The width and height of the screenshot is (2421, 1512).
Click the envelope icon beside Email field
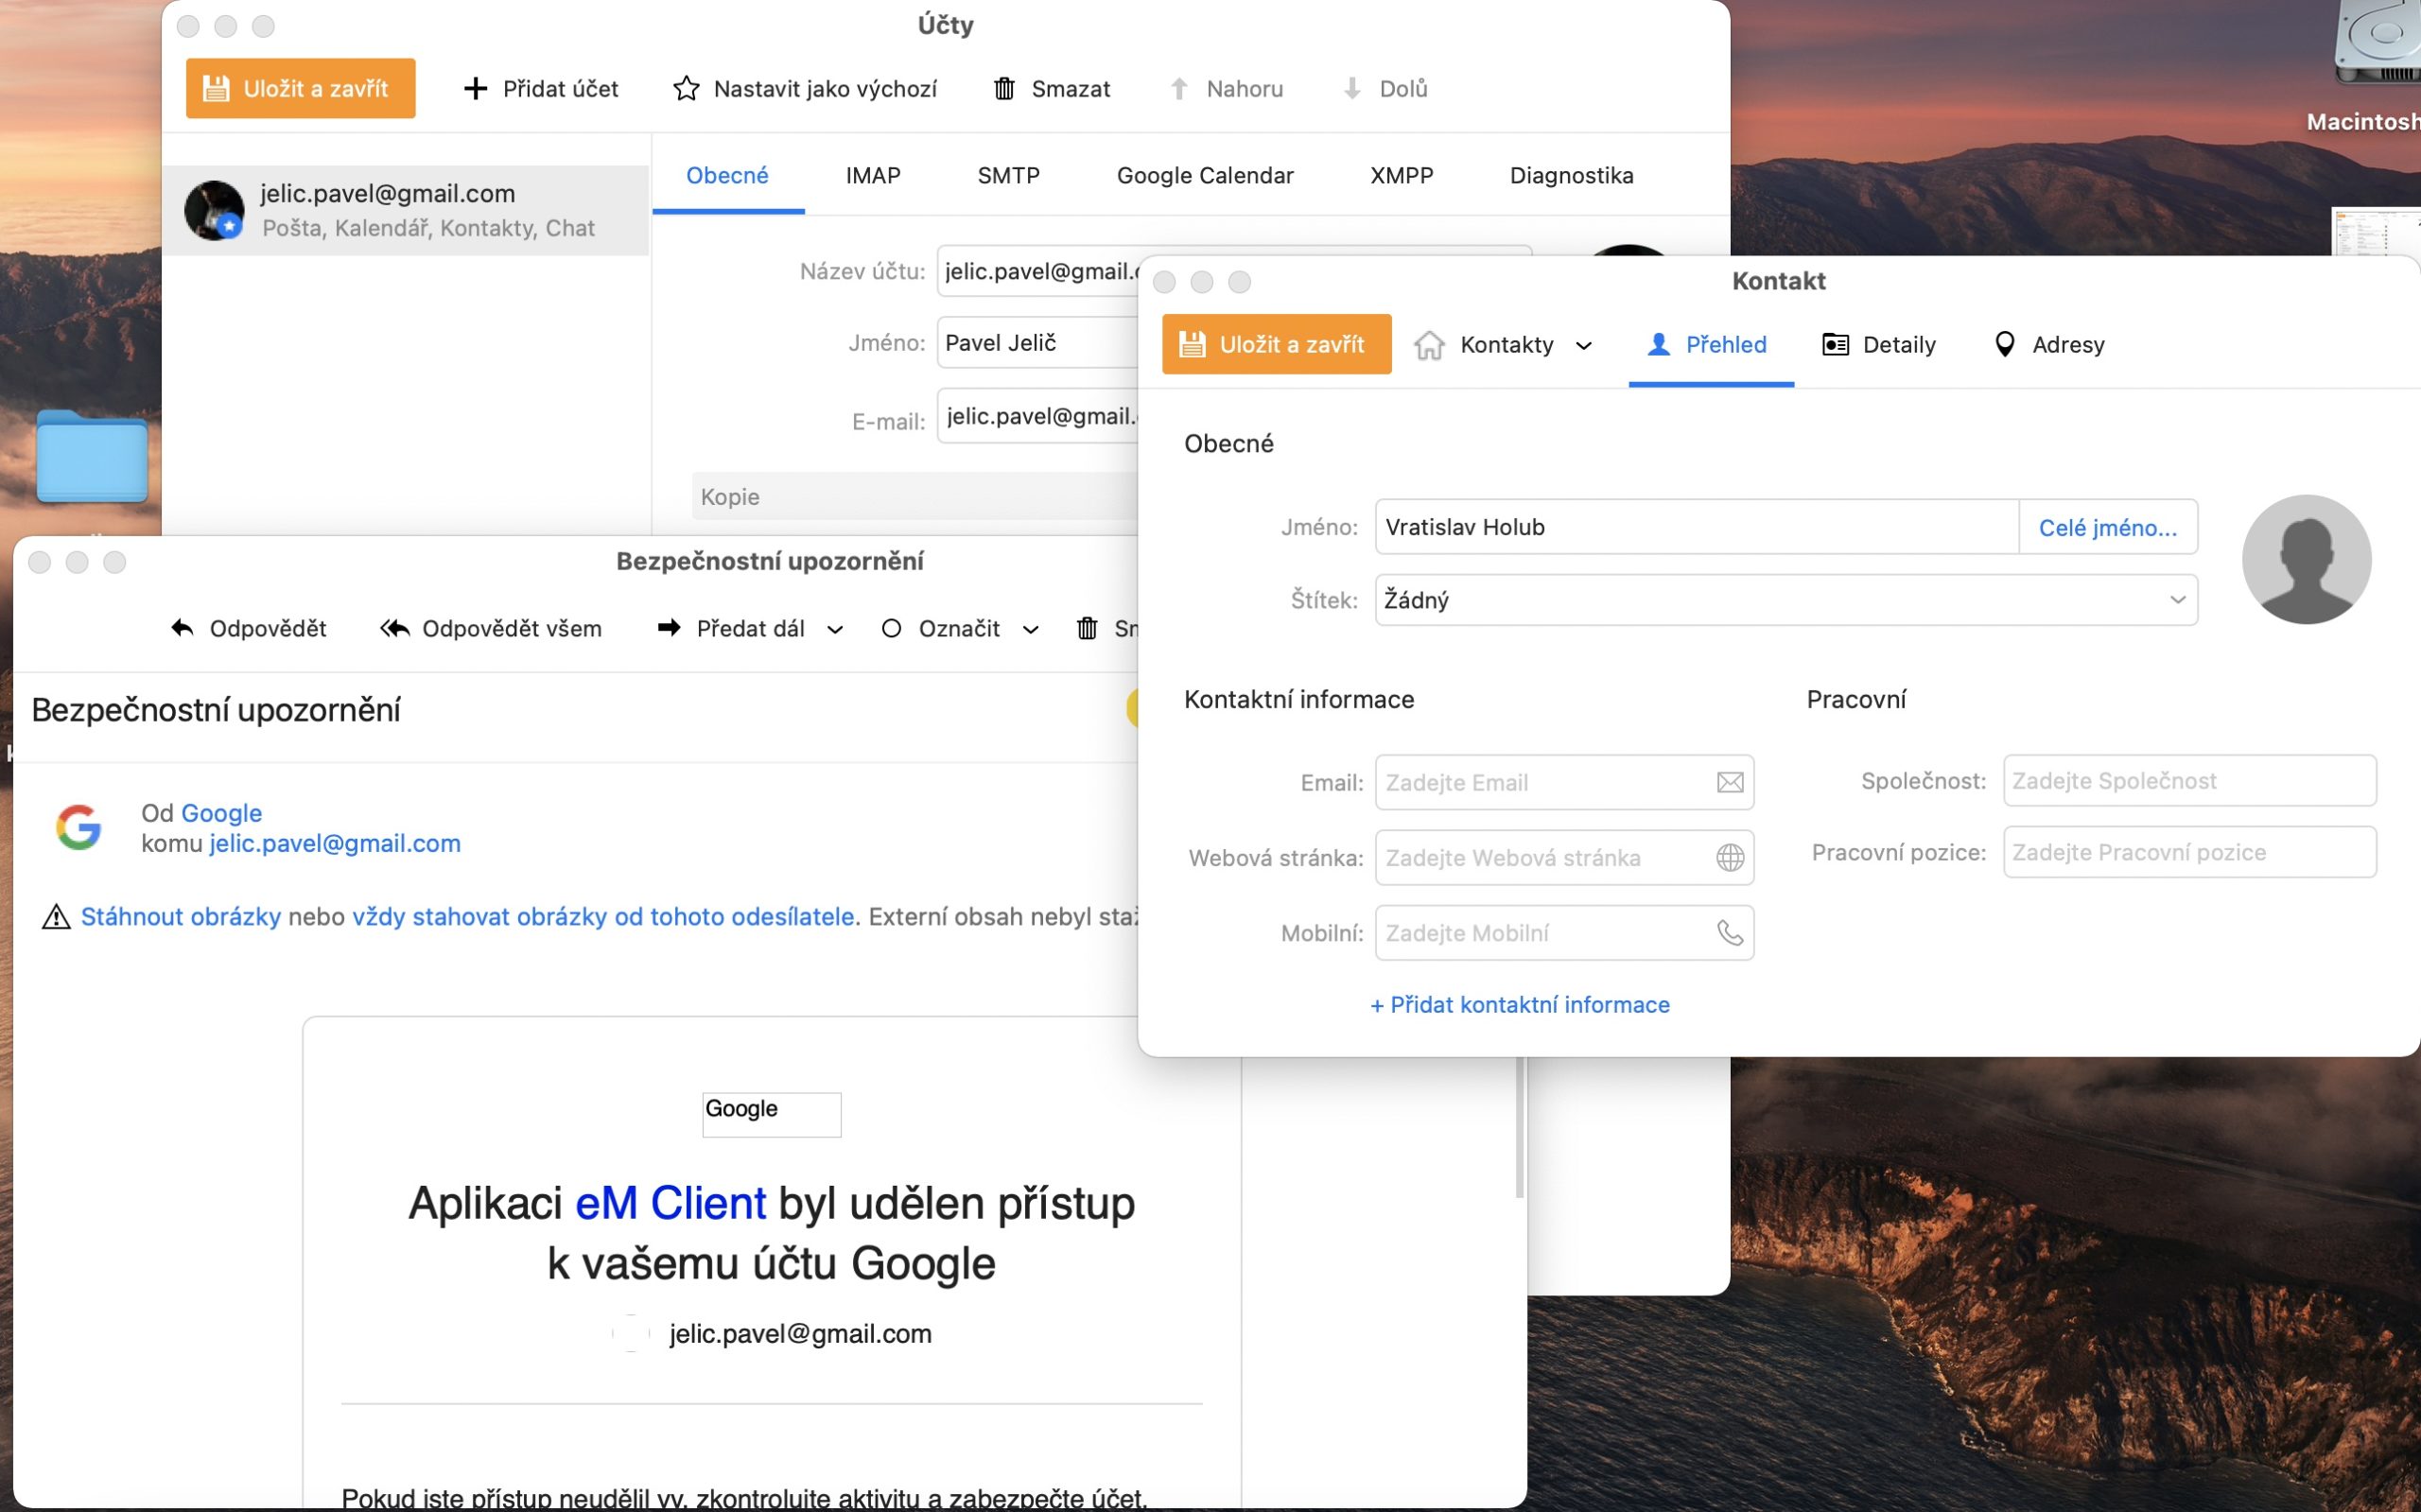[1729, 782]
